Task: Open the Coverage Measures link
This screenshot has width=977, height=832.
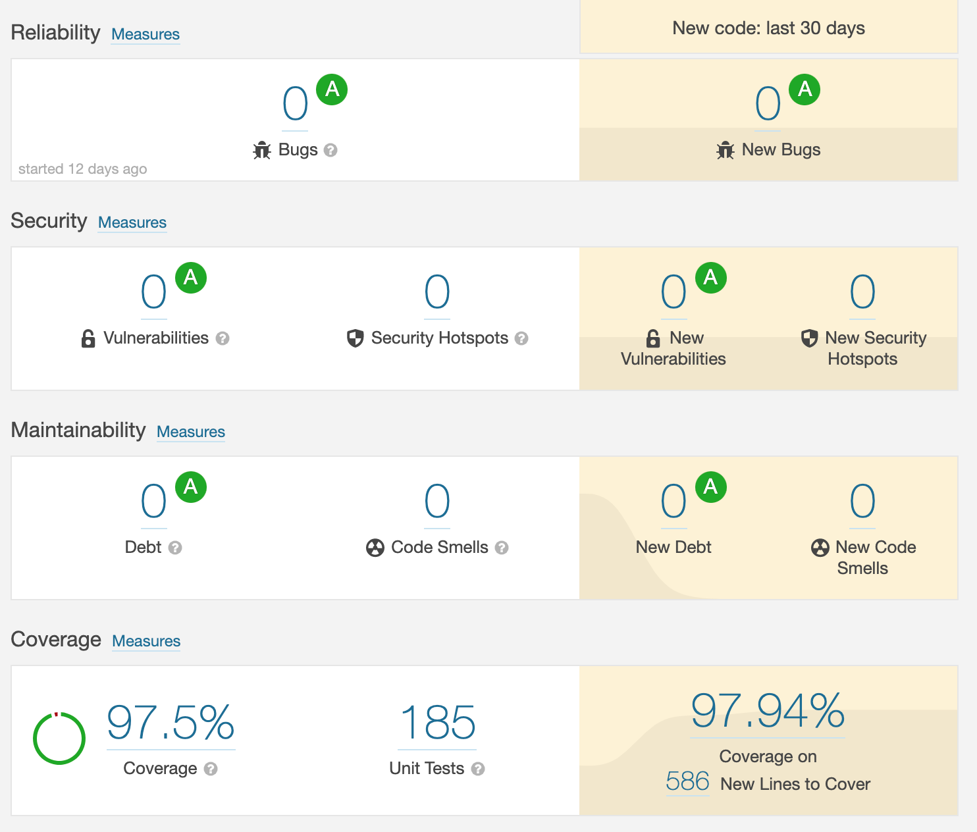Action: click(146, 641)
